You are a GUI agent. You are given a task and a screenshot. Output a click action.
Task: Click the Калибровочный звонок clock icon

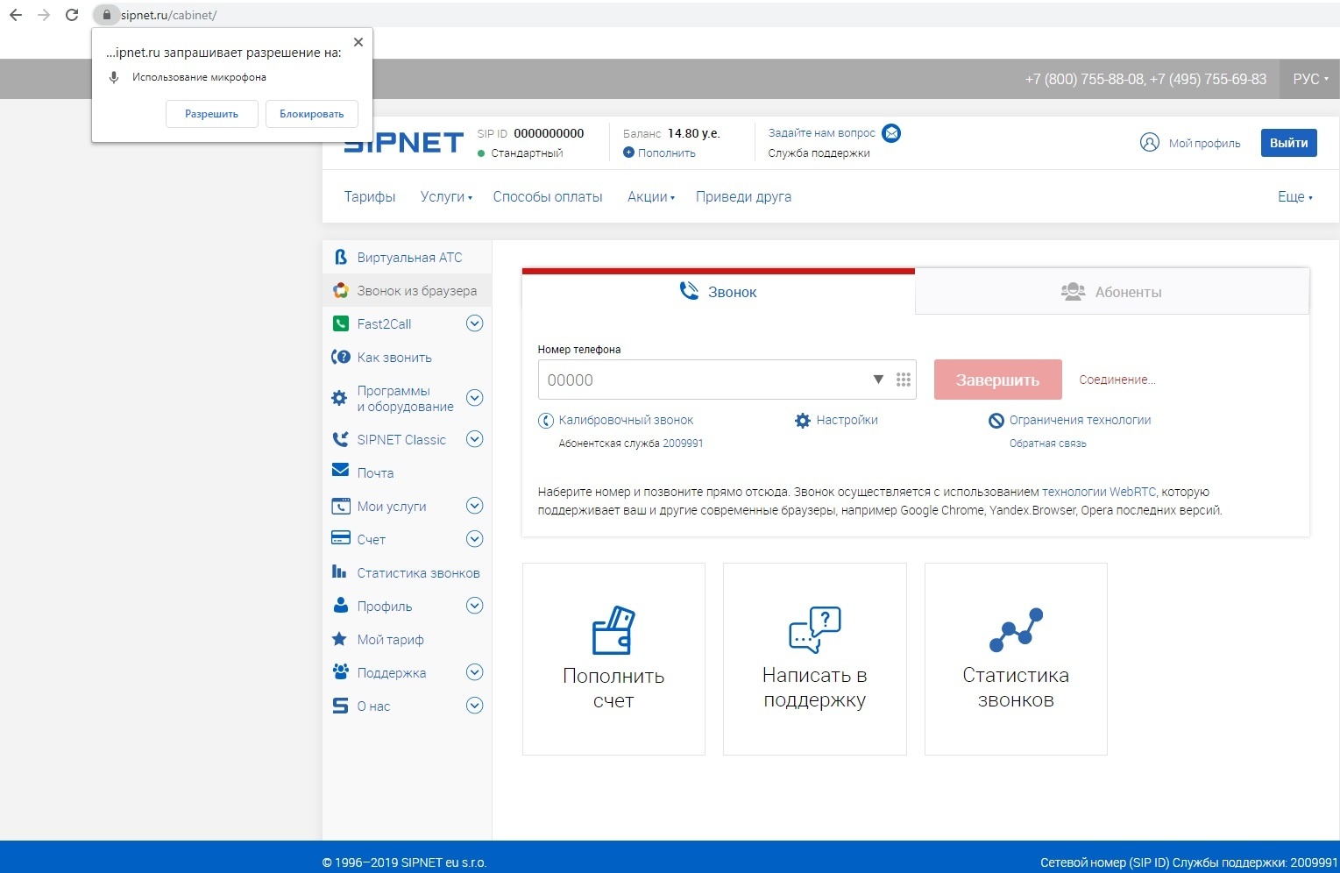[x=546, y=421]
